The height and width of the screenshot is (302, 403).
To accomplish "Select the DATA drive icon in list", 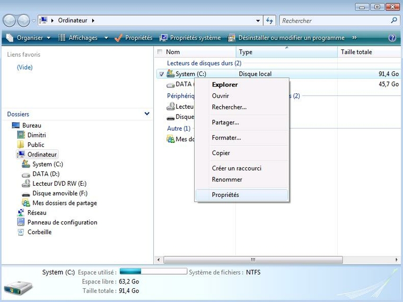I will coord(171,85).
